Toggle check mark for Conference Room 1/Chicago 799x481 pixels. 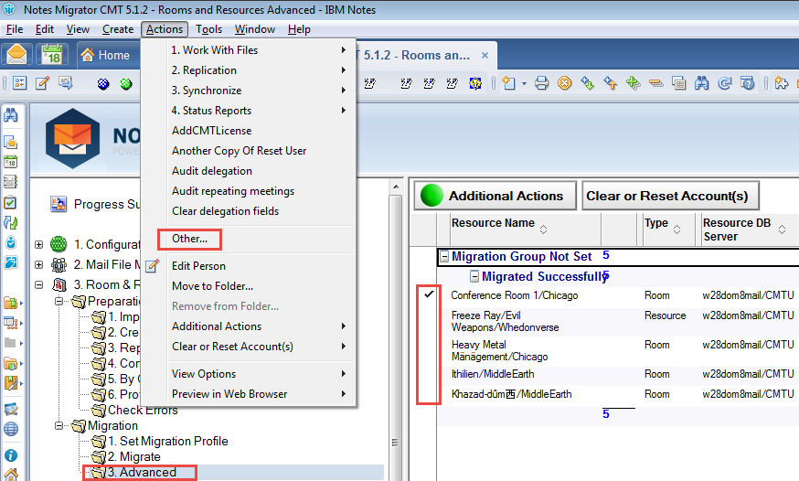(429, 294)
